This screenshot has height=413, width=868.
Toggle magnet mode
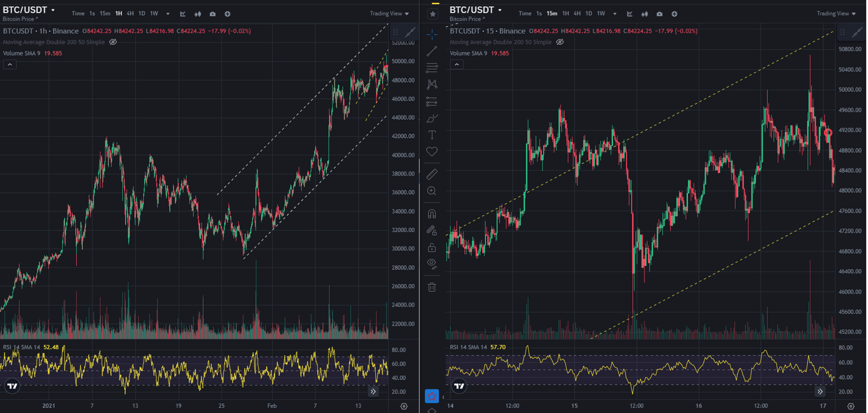click(x=432, y=214)
